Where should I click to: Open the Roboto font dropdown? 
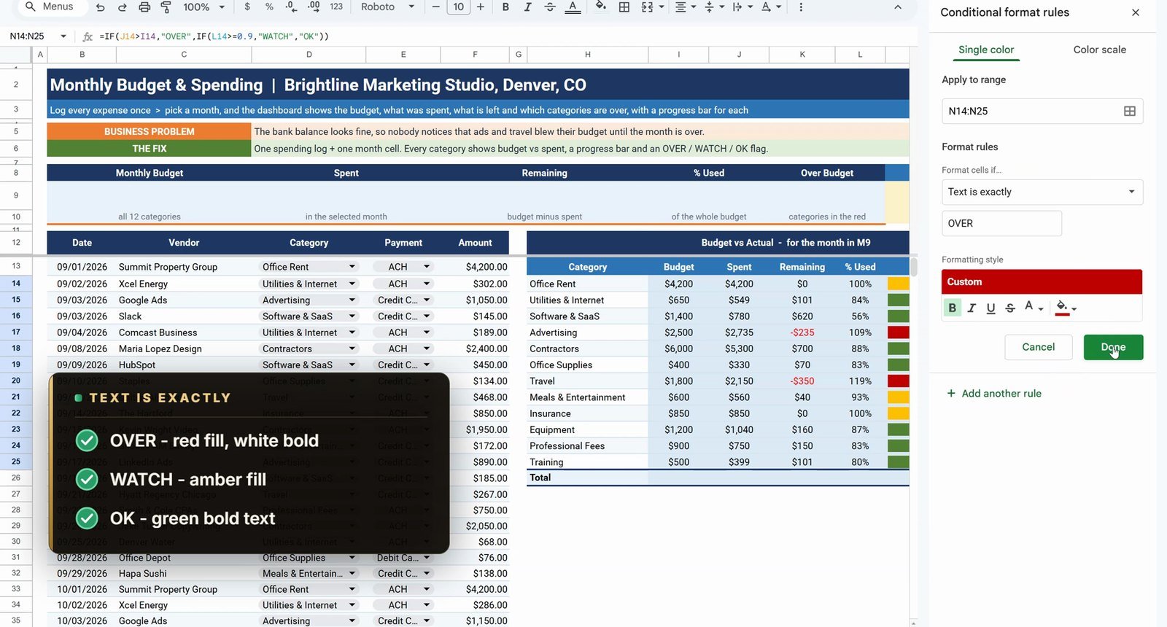pyautogui.click(x=387, y=7)
